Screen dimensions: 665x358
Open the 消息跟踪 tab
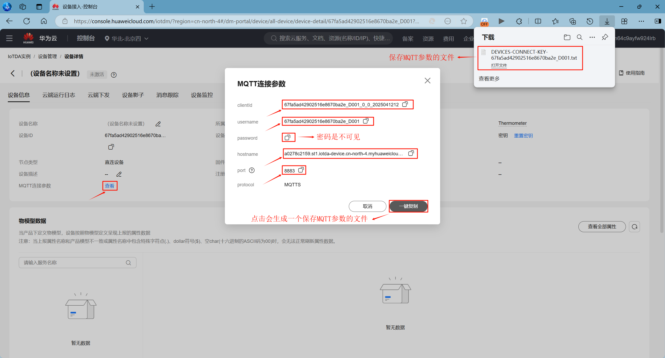pos(167,95)
